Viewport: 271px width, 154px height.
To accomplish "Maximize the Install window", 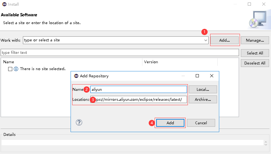I will (x=249, y=4).
